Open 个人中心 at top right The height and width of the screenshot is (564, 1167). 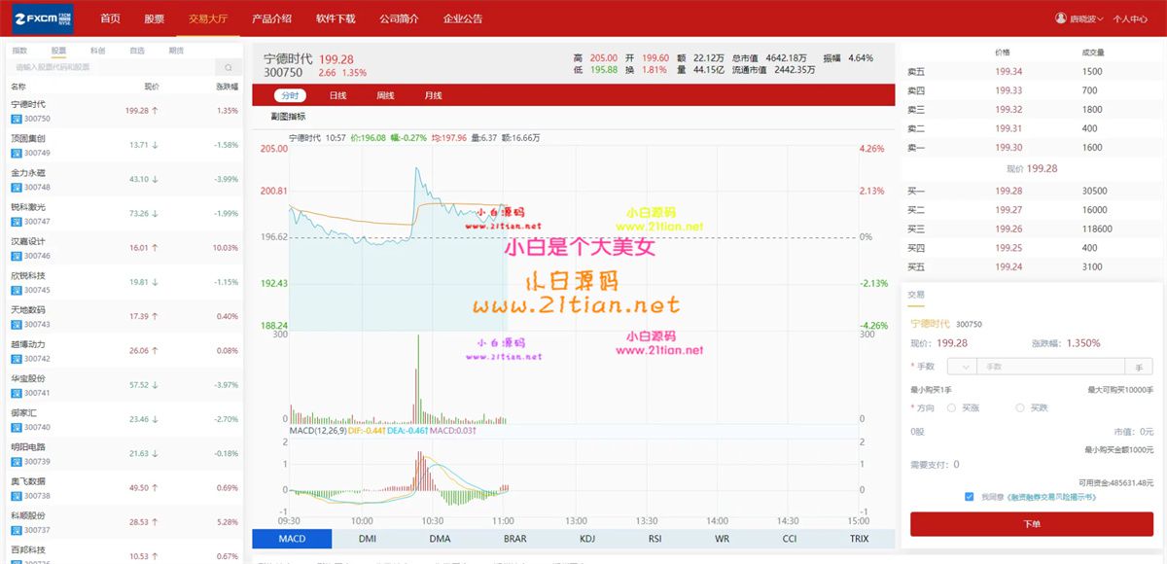pyautogui.click(x=1130, y=18)
